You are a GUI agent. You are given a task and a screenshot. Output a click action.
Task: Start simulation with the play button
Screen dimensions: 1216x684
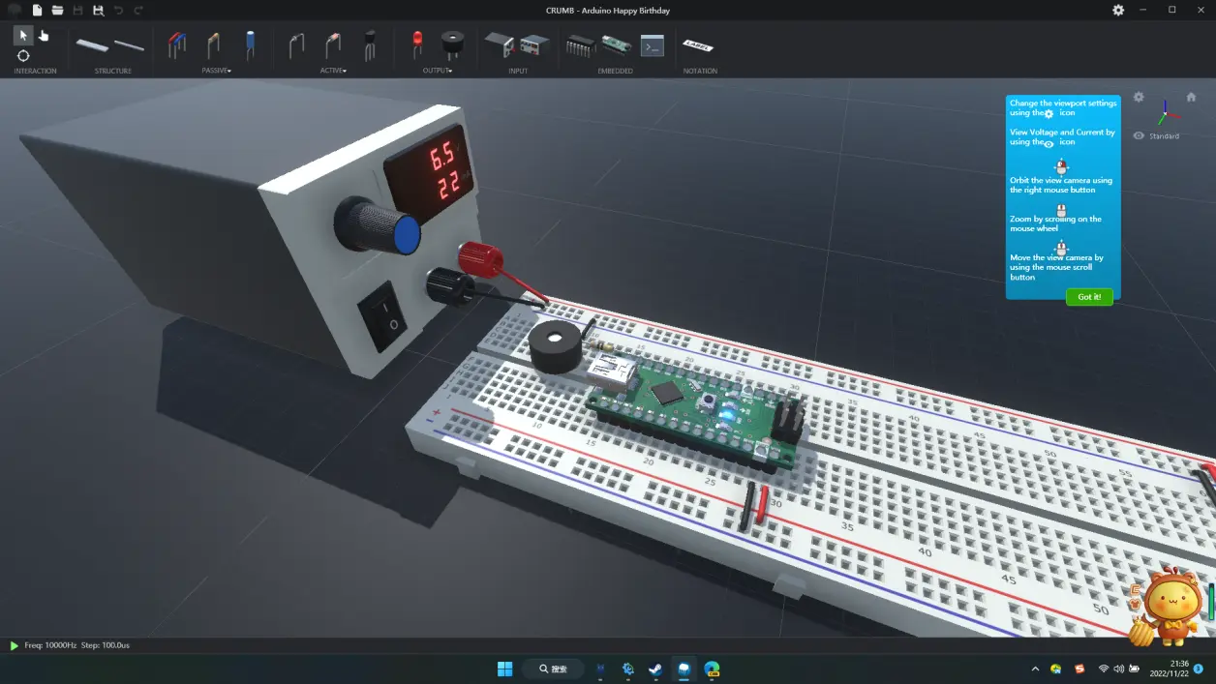(14, 645)
